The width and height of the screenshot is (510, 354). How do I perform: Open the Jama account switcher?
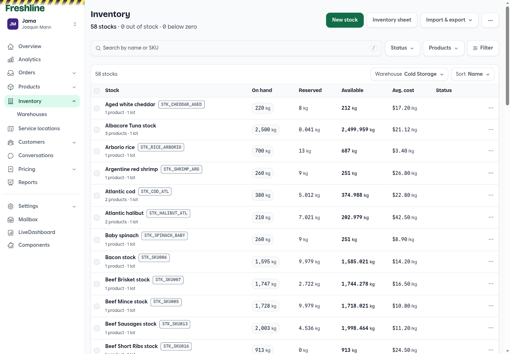[x=42, y=24]
